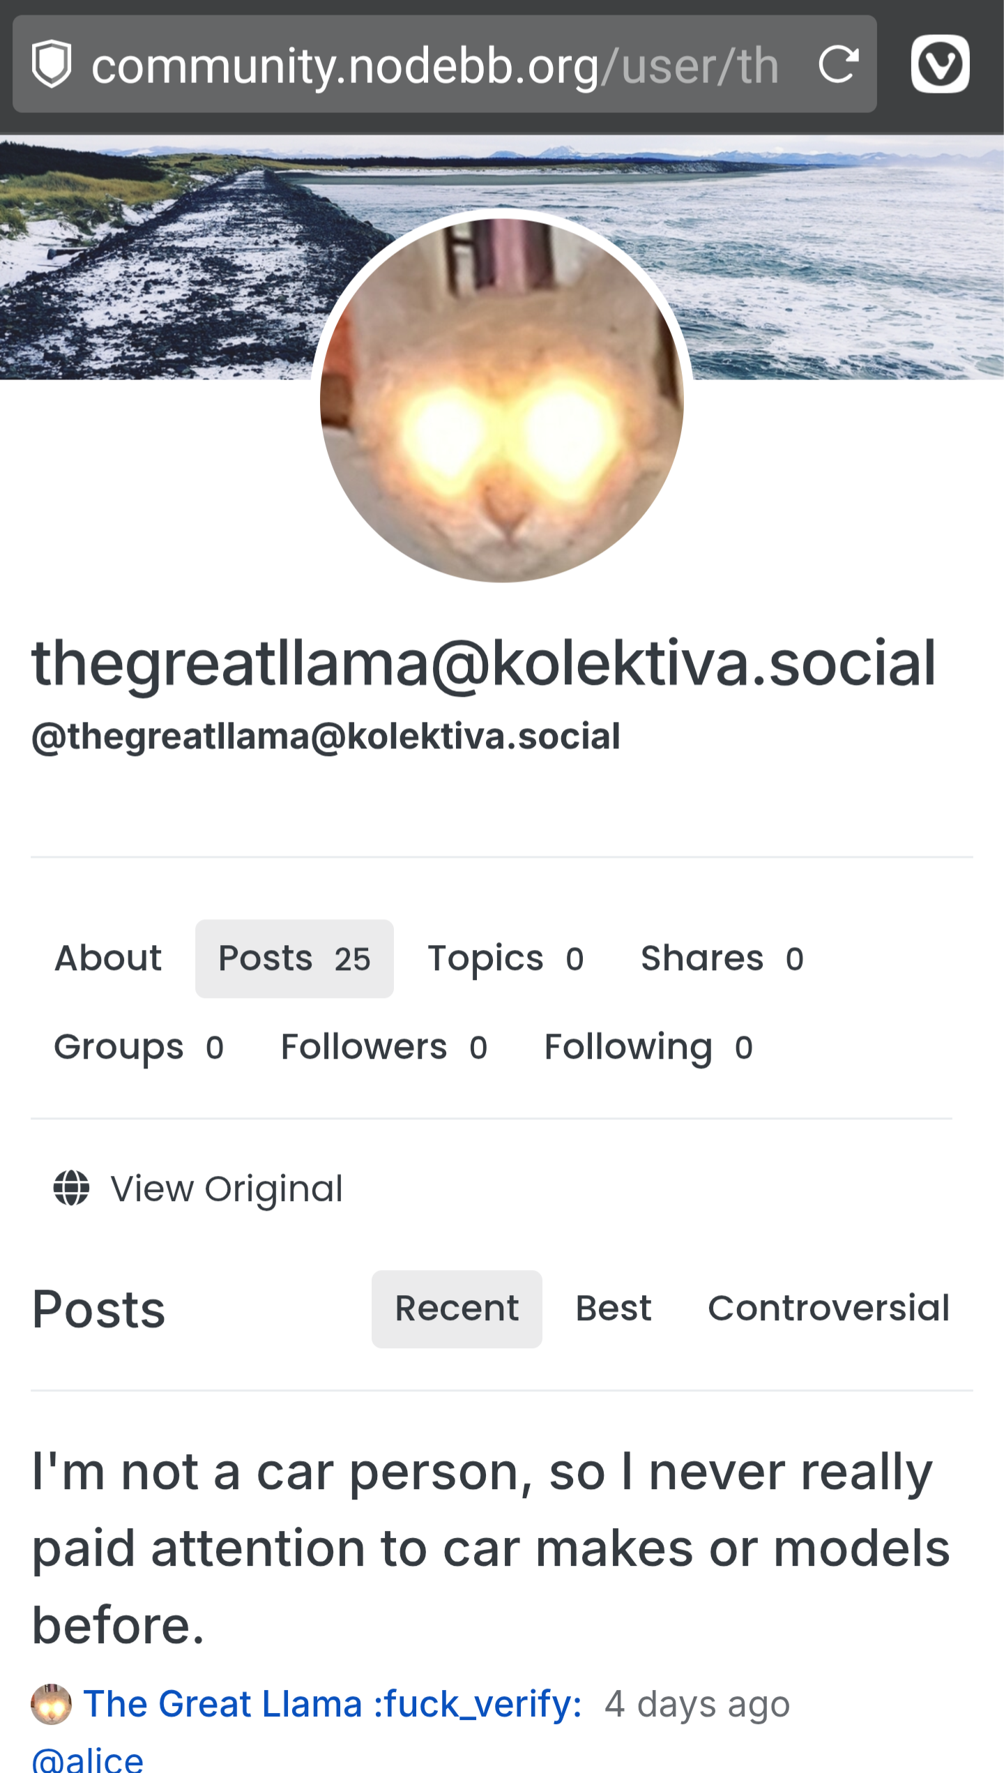Click the globe icon beside View Original
Viewport: 1004px width, 1773px height.
click(x=72, y=1188)
